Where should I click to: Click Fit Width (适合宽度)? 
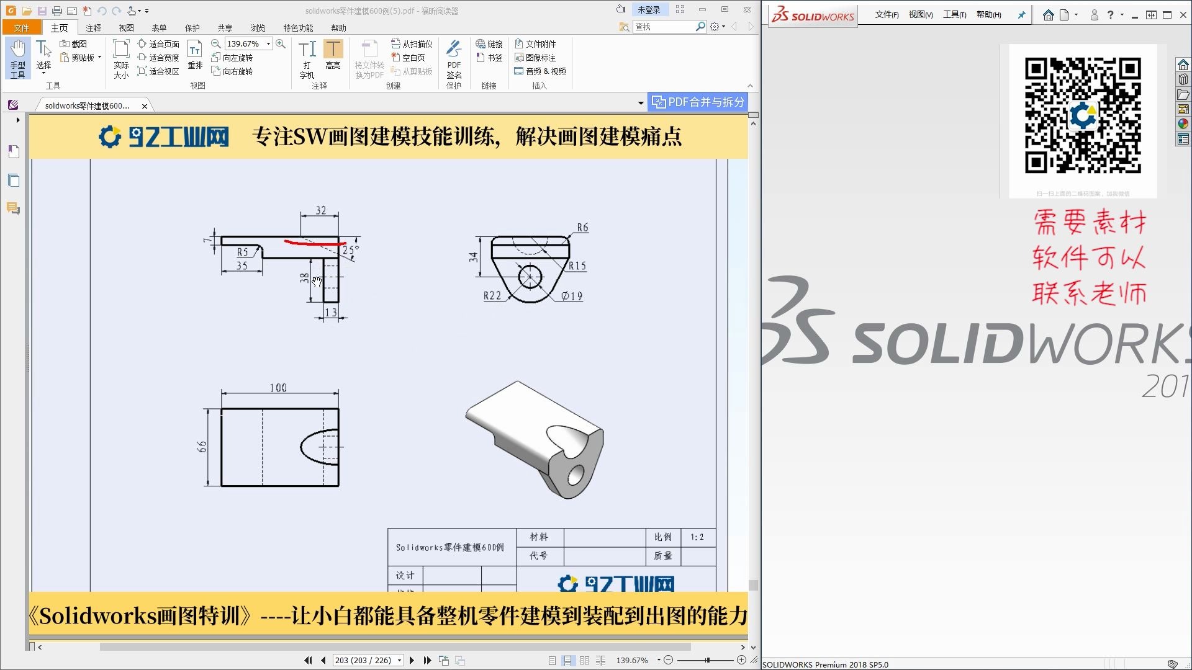click(159, 58)
